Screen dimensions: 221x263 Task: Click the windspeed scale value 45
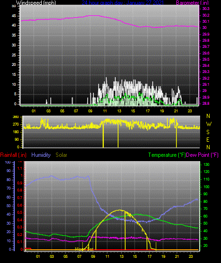(14, 16)
